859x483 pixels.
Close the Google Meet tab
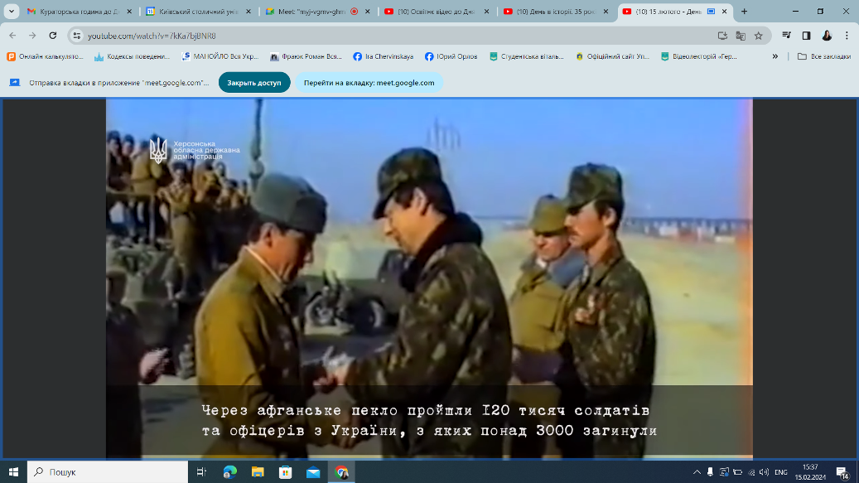[368, 11]
